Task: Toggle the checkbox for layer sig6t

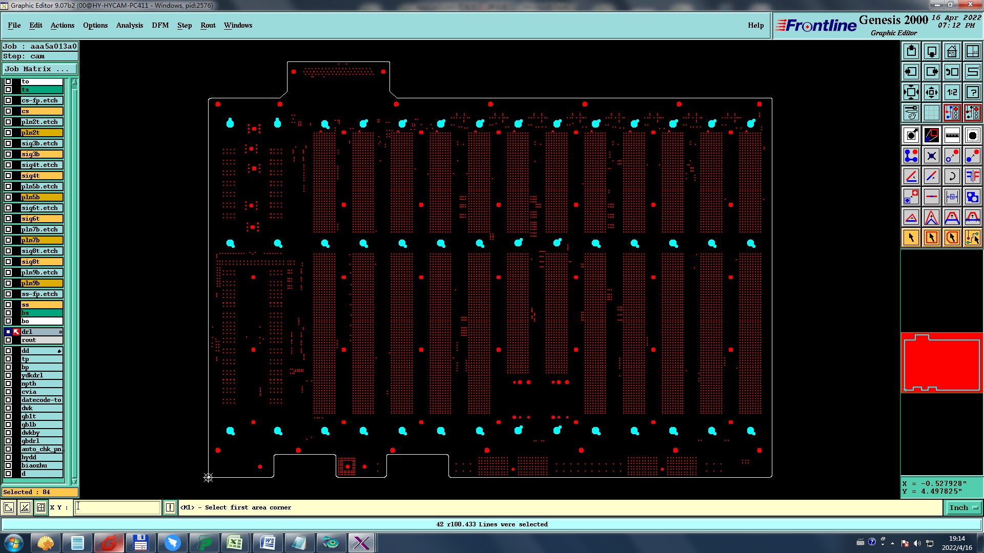Action: click(8, 219)
